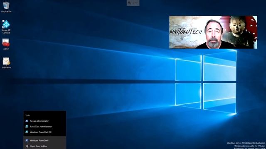Click the zoom magnifier in the top connection bar
This screenshot has height=149, width=266.
click(129, 3)
